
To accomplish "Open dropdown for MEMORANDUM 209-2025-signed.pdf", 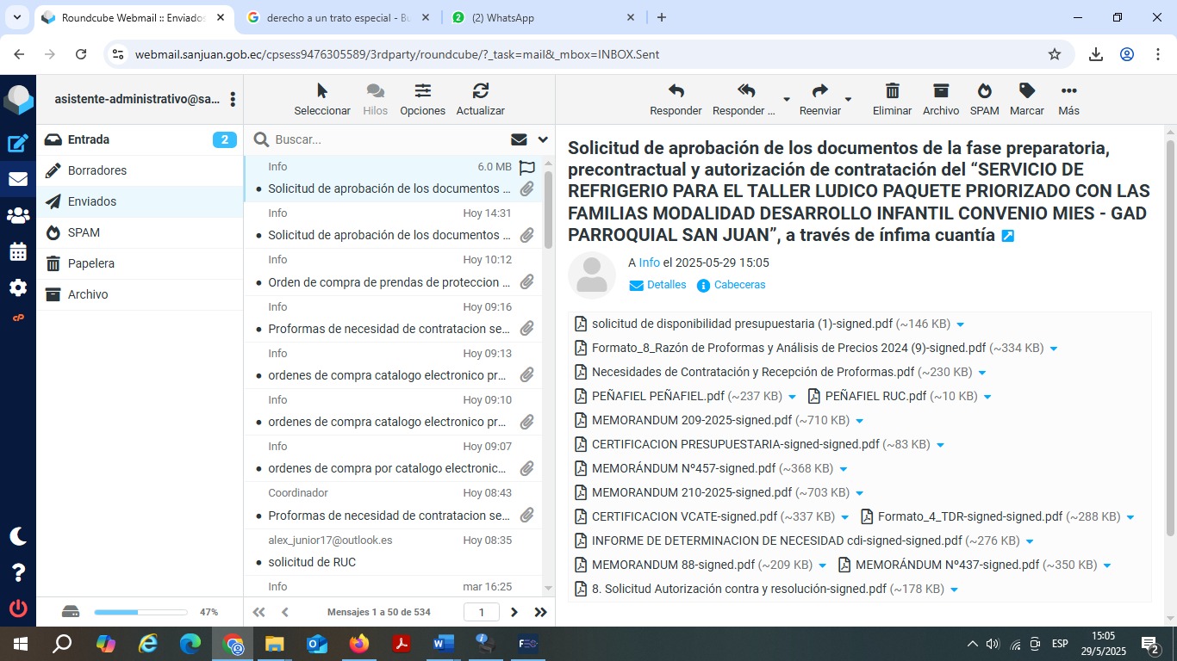I will pos(859,421).
